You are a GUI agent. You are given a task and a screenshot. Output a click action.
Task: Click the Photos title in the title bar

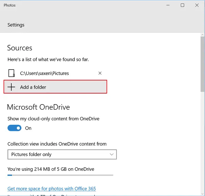(x=10, y=5)
